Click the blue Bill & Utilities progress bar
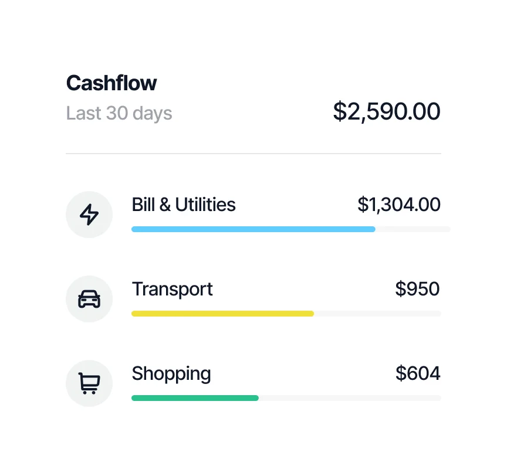Screen dimensions: 507x476 click(253, 229)
